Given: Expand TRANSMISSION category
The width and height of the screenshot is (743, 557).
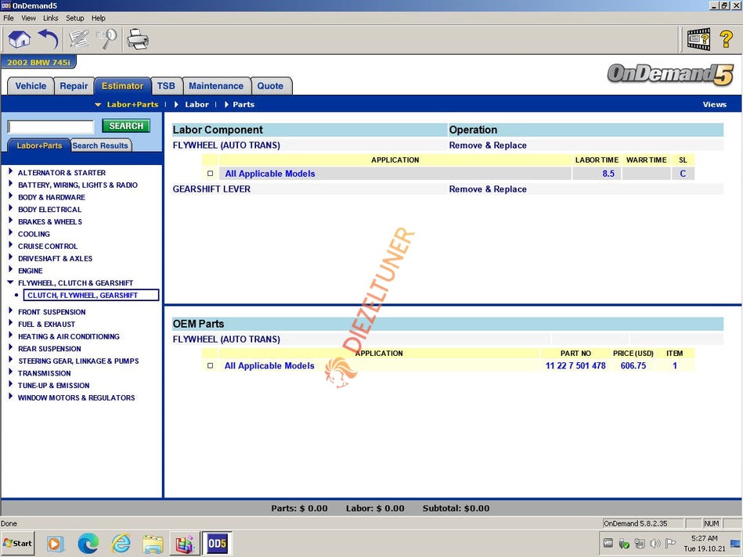Looking at the screenshot, I should [10, 372].
